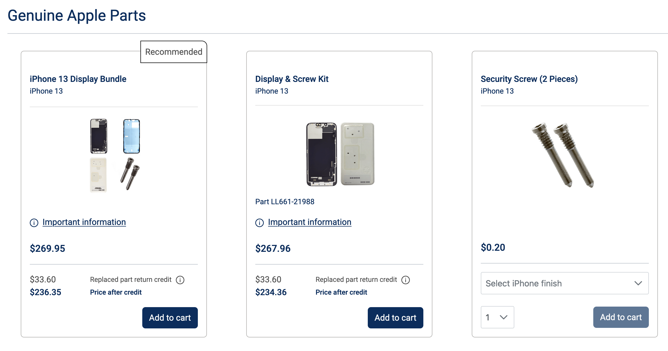Click the Display & Screw Kit product image
Screen dimensions: 668x351
click(x=340, y=154)
